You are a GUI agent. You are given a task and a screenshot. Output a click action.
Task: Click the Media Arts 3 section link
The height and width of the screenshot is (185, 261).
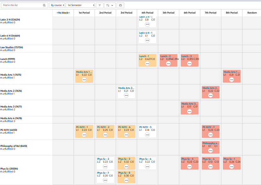tap(189, 104)
